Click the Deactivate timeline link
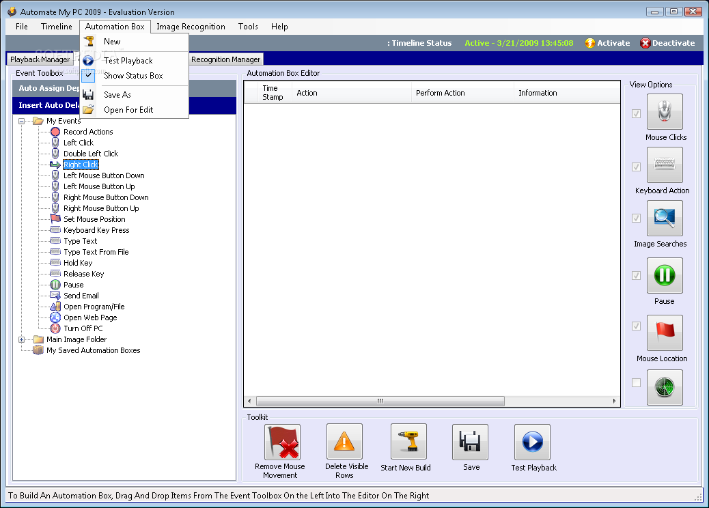This screenshot has width=709, height=508. [673, 43]
